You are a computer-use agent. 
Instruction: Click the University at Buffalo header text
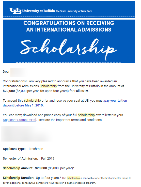pyautogui.click(x=39, y=11)
